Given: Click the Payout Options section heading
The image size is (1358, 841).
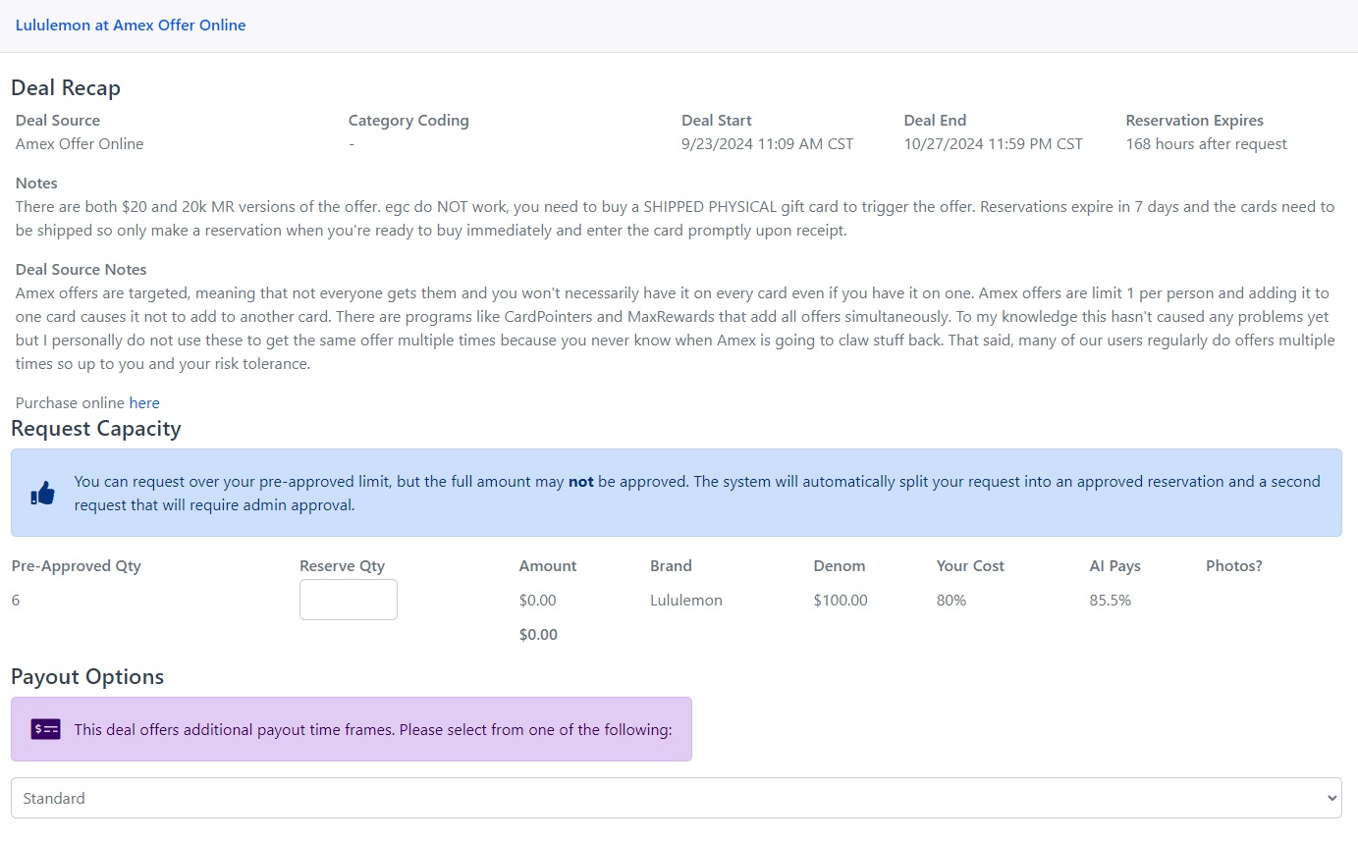Looking at the screenshot, I should [86, 676].
